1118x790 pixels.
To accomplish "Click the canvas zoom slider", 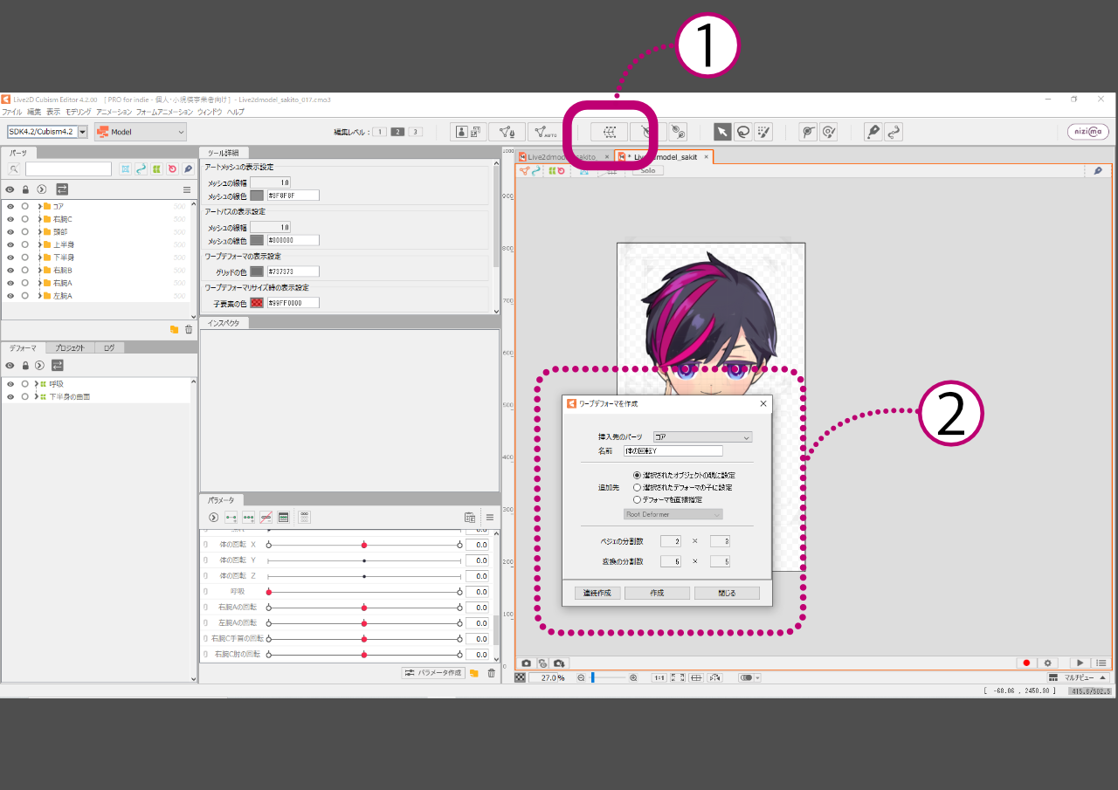I will pos(608,677).
